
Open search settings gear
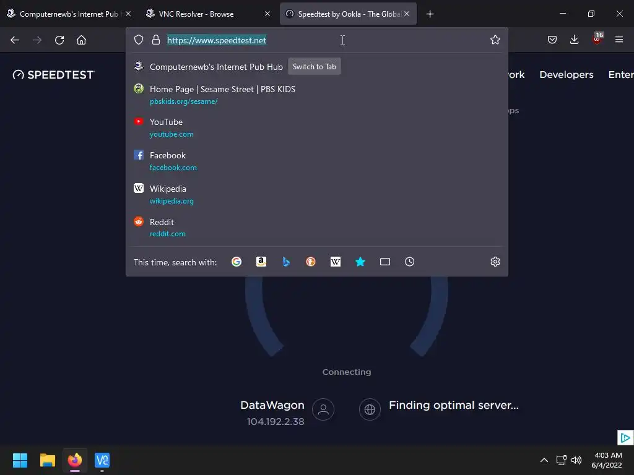495,262
